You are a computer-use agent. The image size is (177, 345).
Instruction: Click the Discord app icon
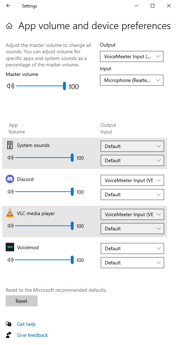coord(10,179)
